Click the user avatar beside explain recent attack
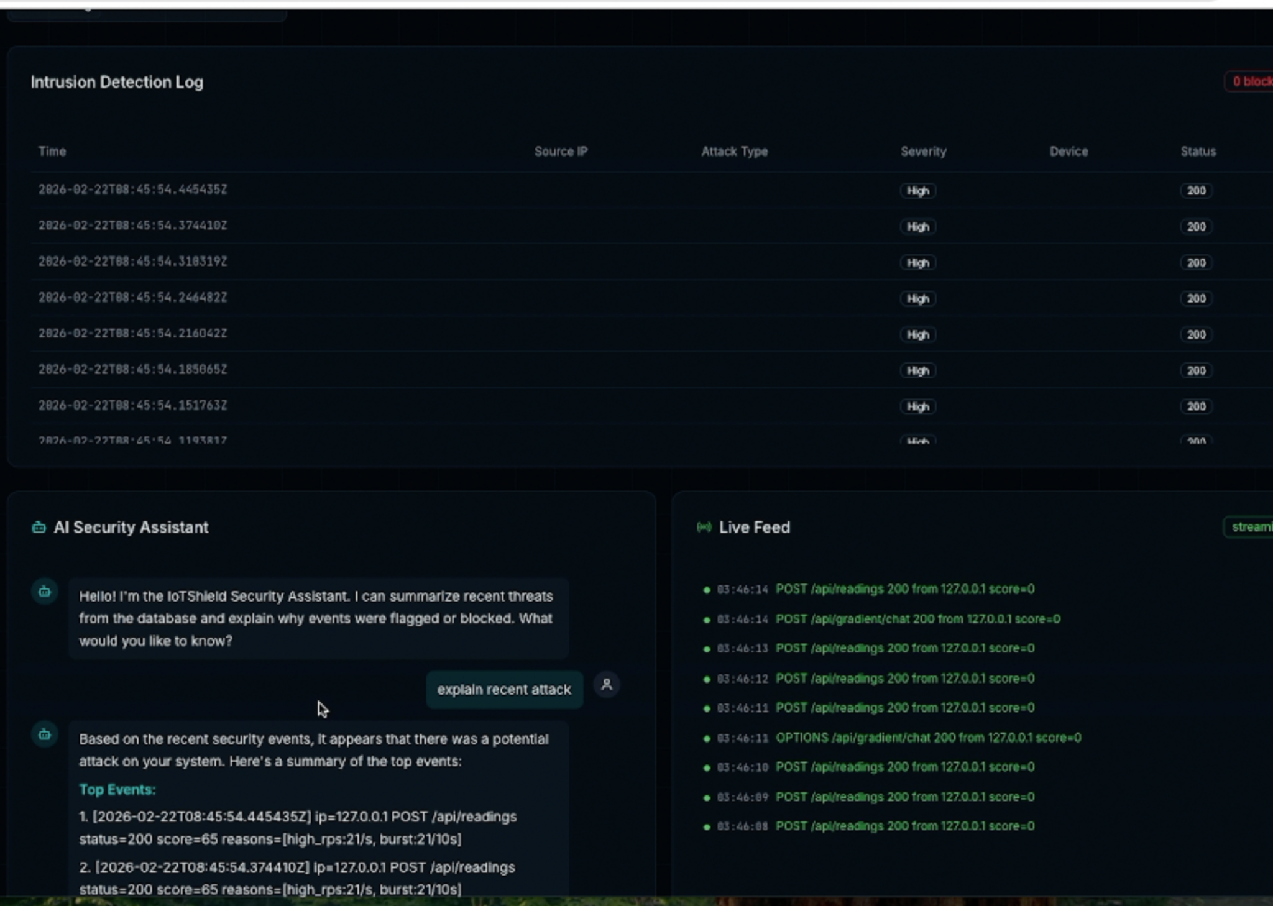The width and height of the screenshot is (1273, 906). [607, 685]
